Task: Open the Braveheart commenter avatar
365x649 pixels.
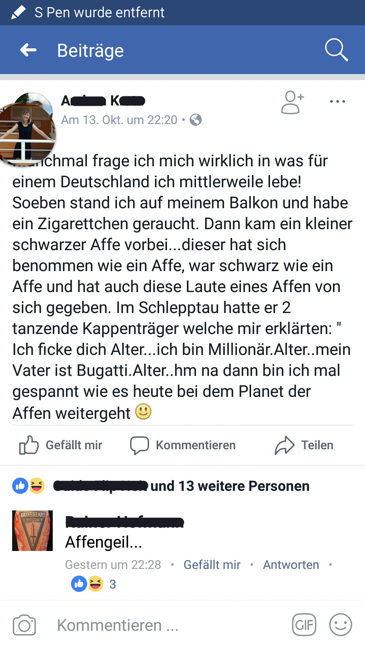Action: (x=32, y=531)
